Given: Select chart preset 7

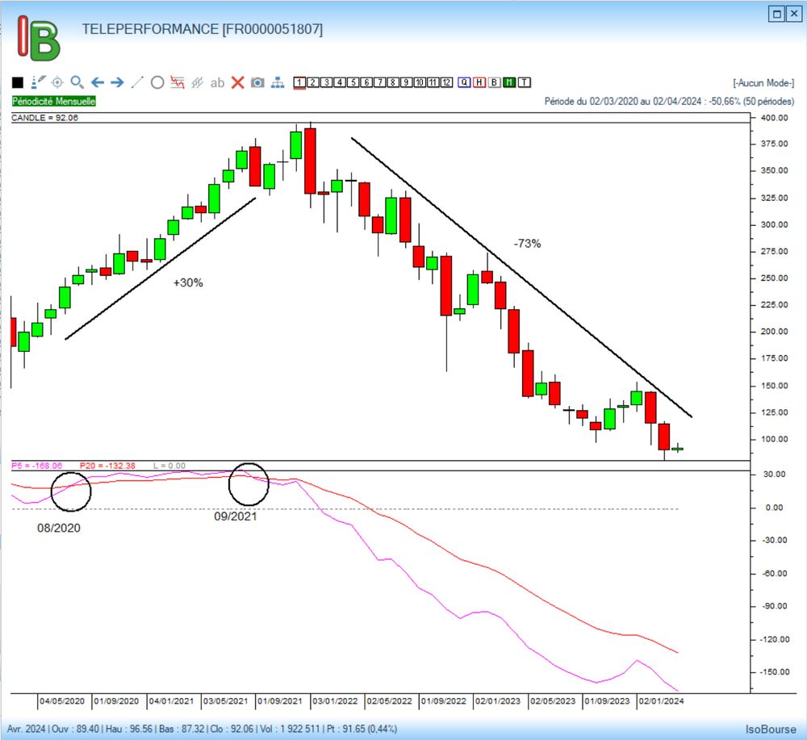Looking at the screenshot, I should (380, 82).
